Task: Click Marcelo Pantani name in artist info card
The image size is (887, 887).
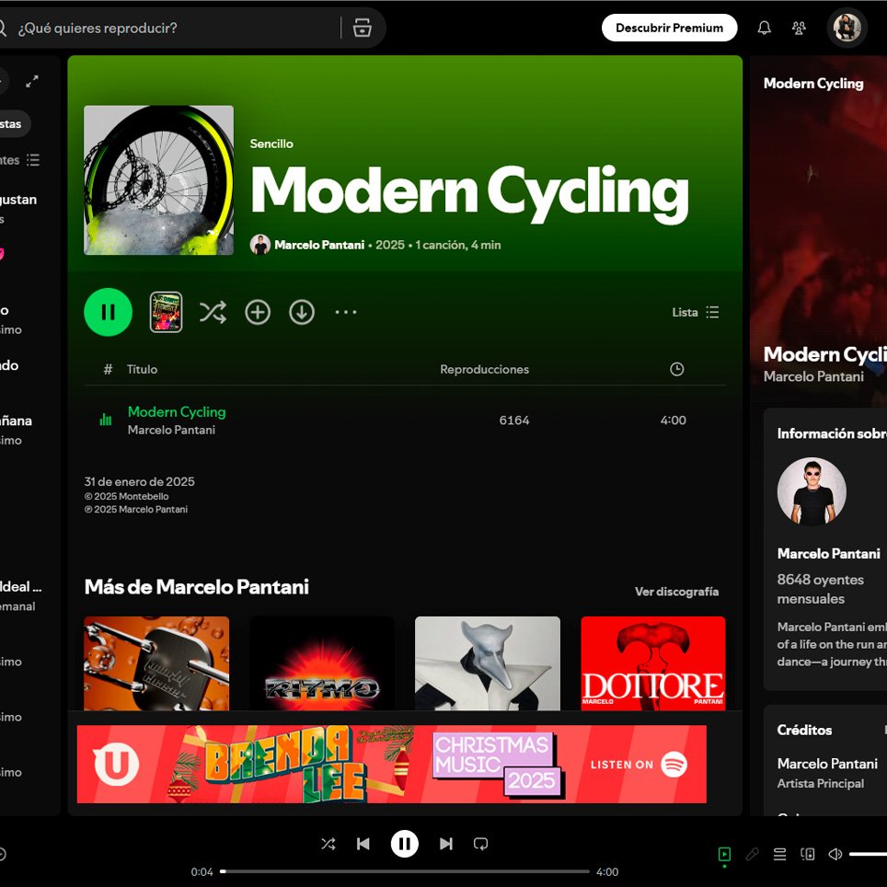Action: point(829,554)
